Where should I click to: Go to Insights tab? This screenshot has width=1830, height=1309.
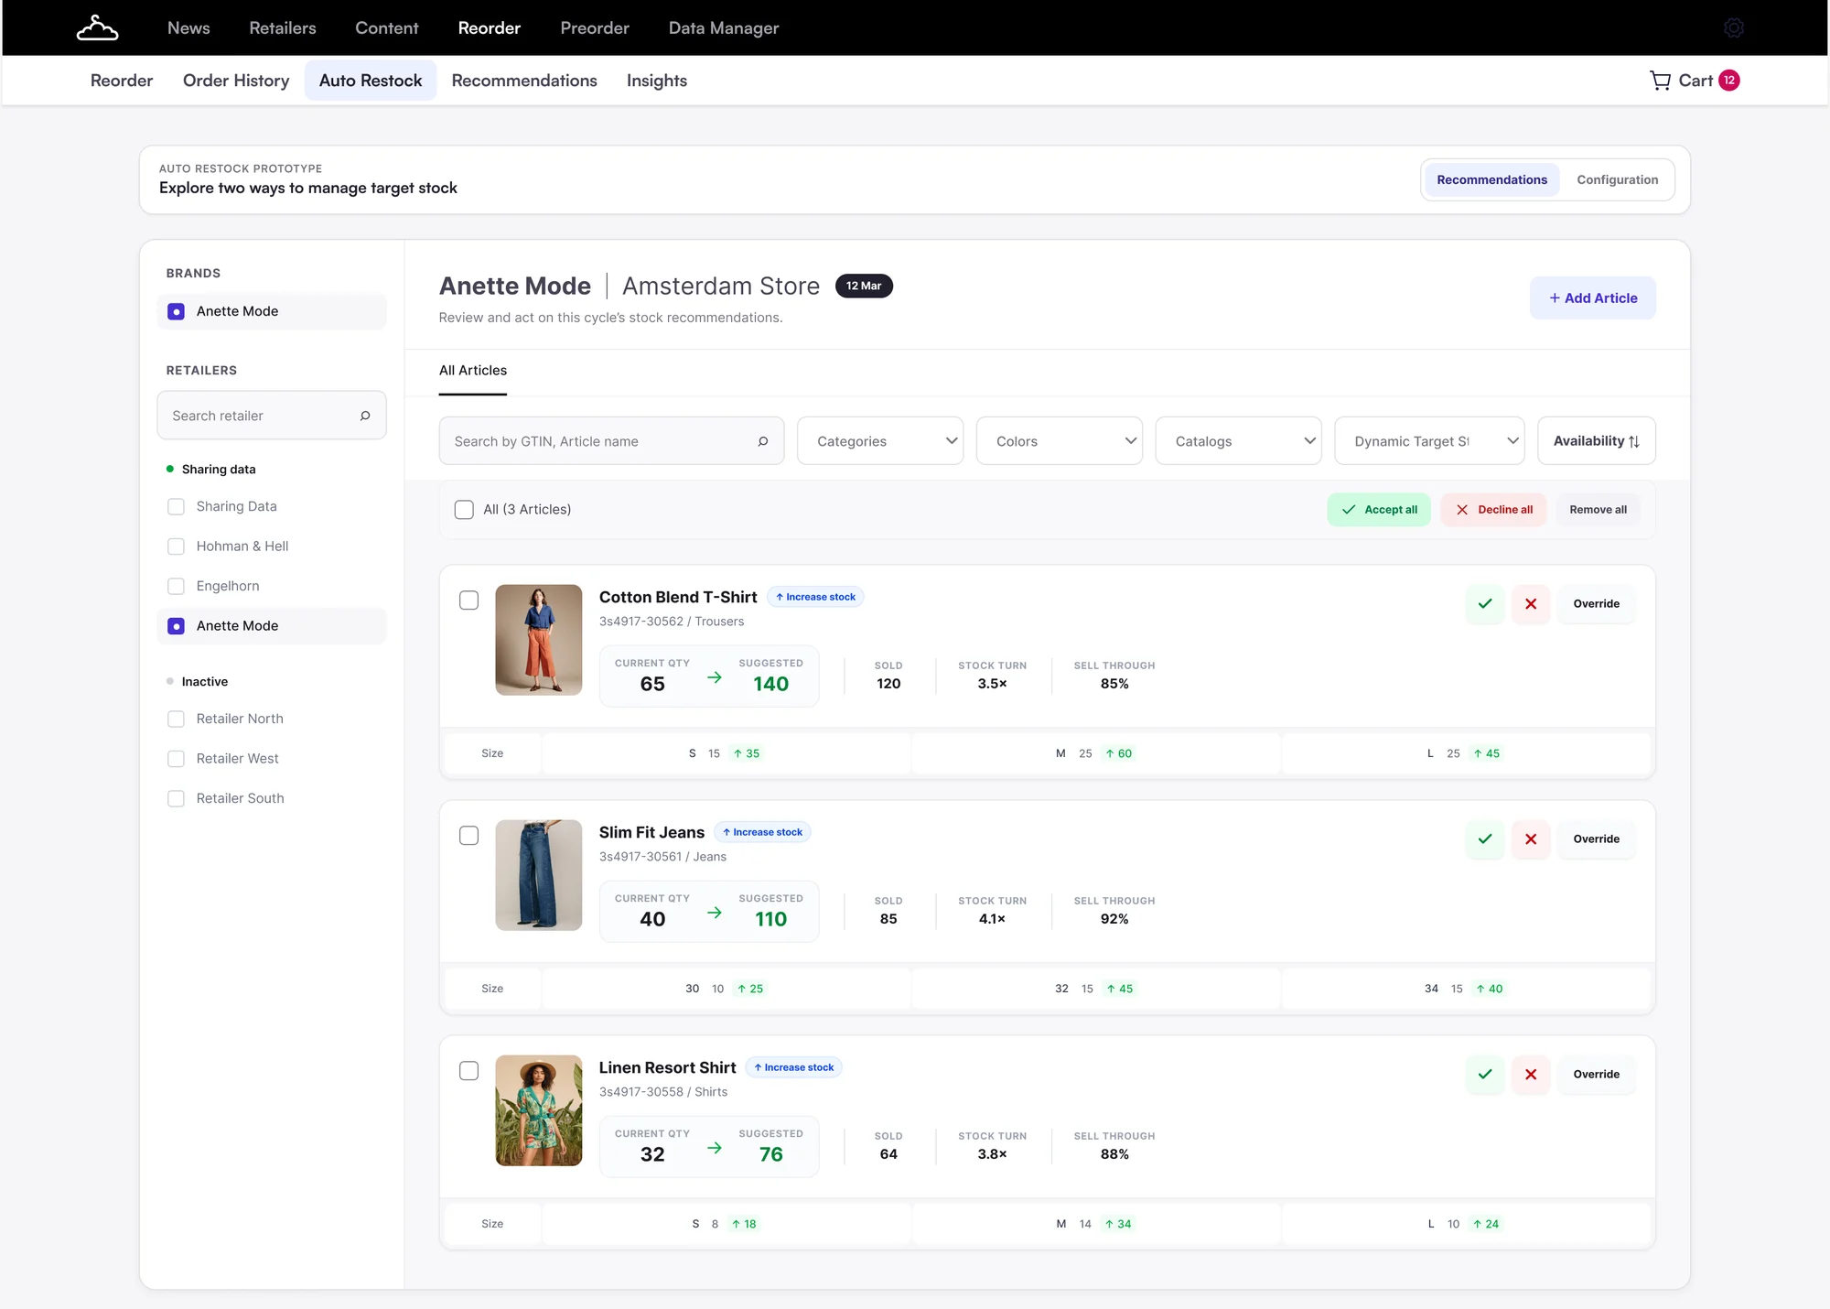(x=657, y=81)
